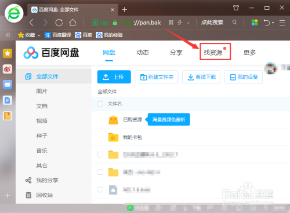Switch to the 分享 tab
The width and height of the screenshot is (290, 213).
176,53
